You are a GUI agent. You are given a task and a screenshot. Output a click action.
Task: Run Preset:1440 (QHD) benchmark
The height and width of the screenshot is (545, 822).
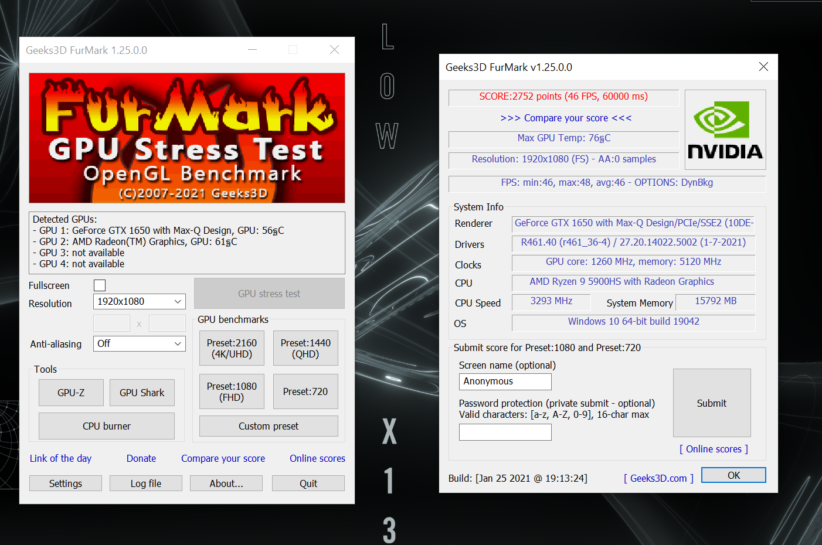click(305, 348)
